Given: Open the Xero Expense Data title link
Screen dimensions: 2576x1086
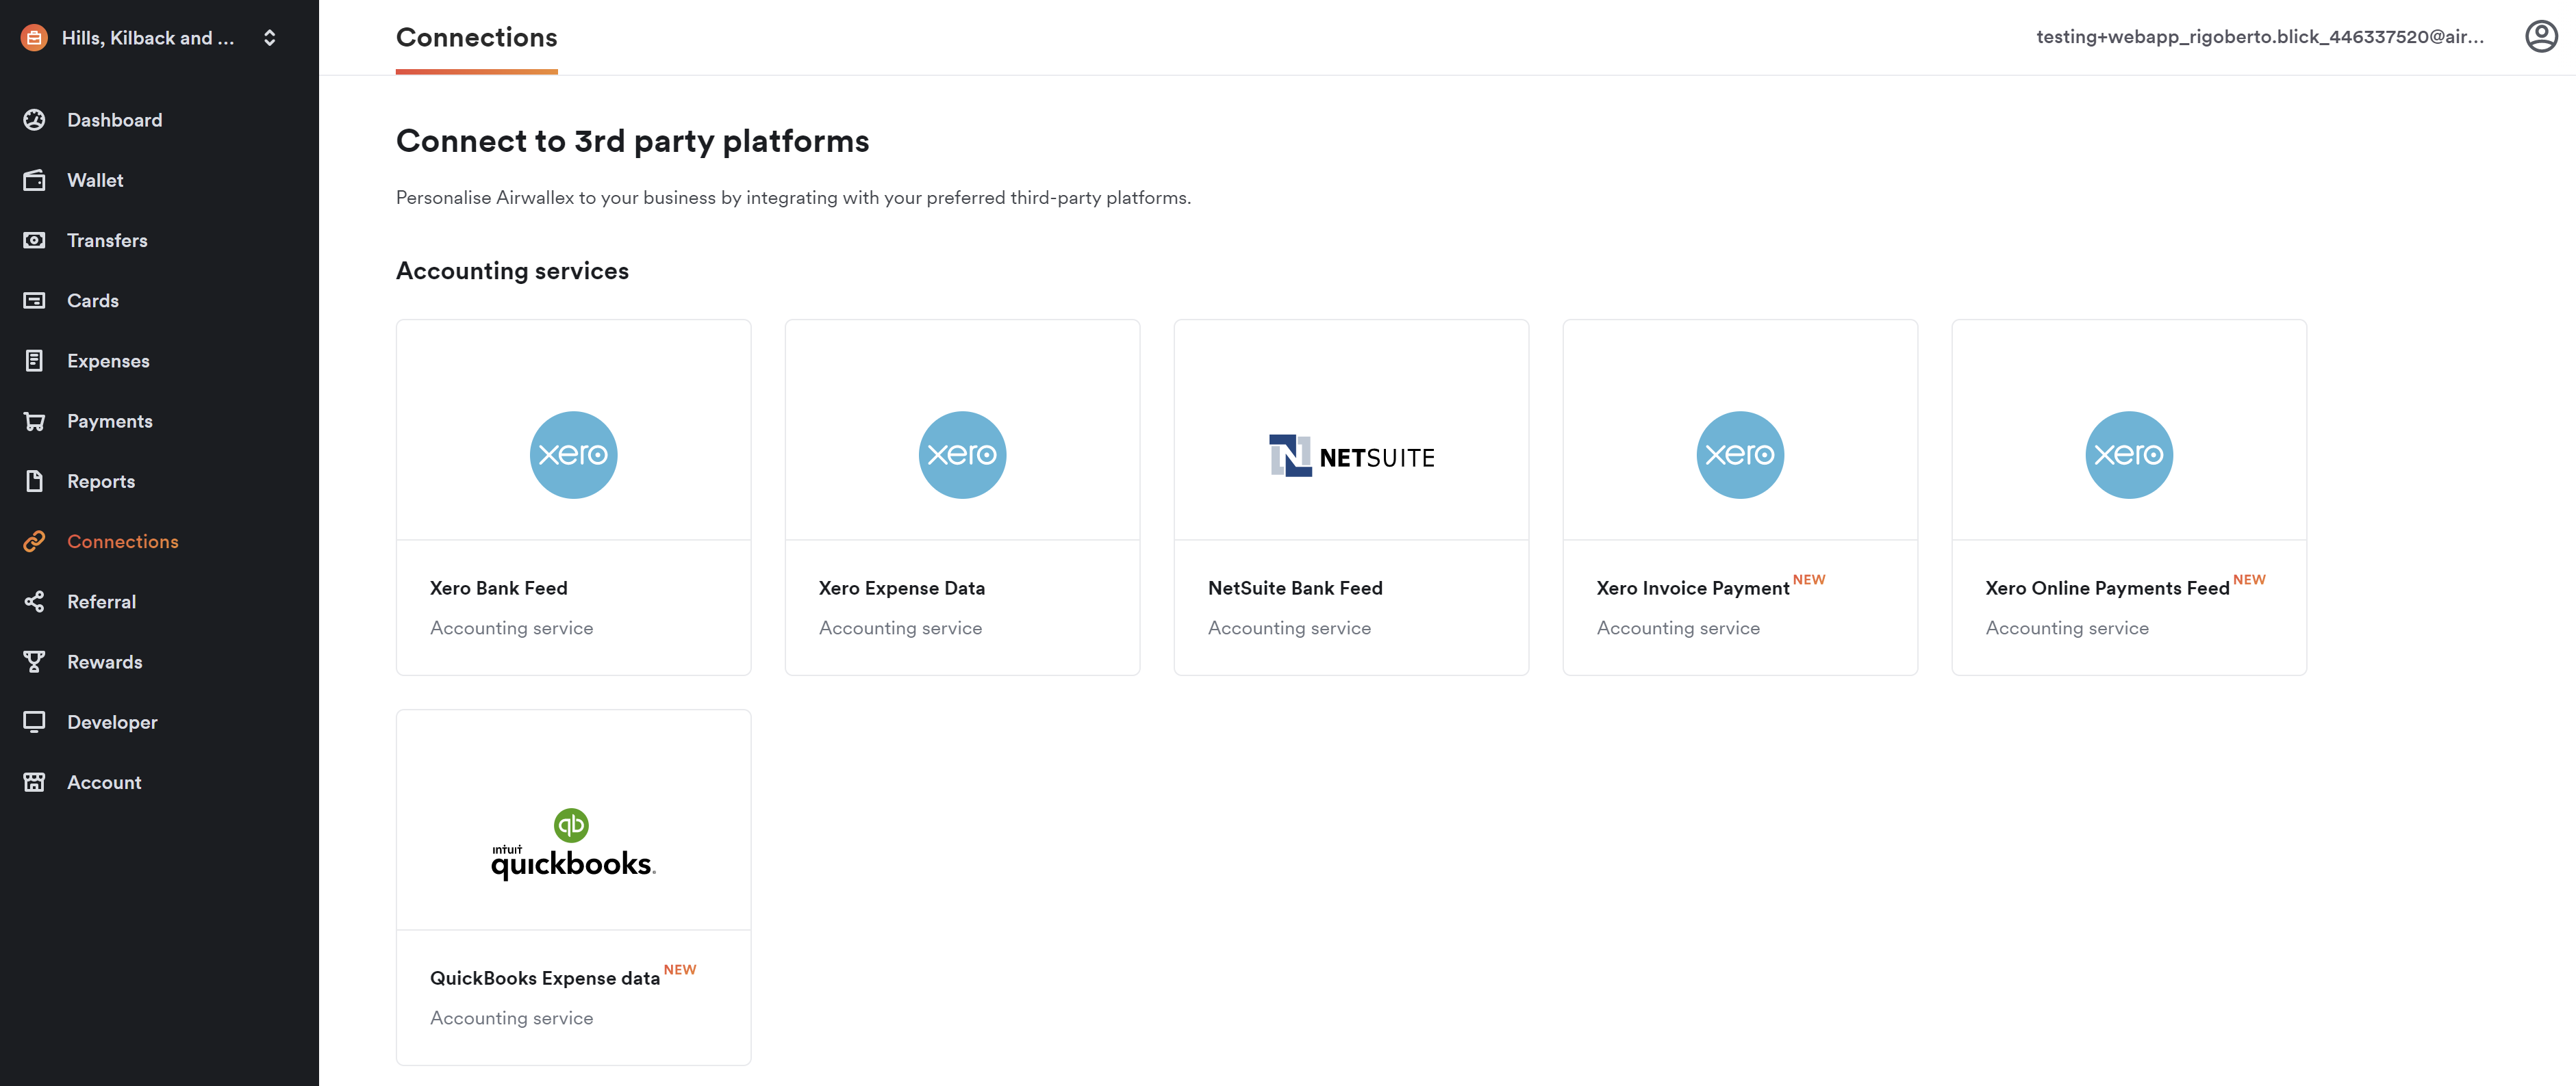Looking at the screenshot, I should click(x=901, y=587).
